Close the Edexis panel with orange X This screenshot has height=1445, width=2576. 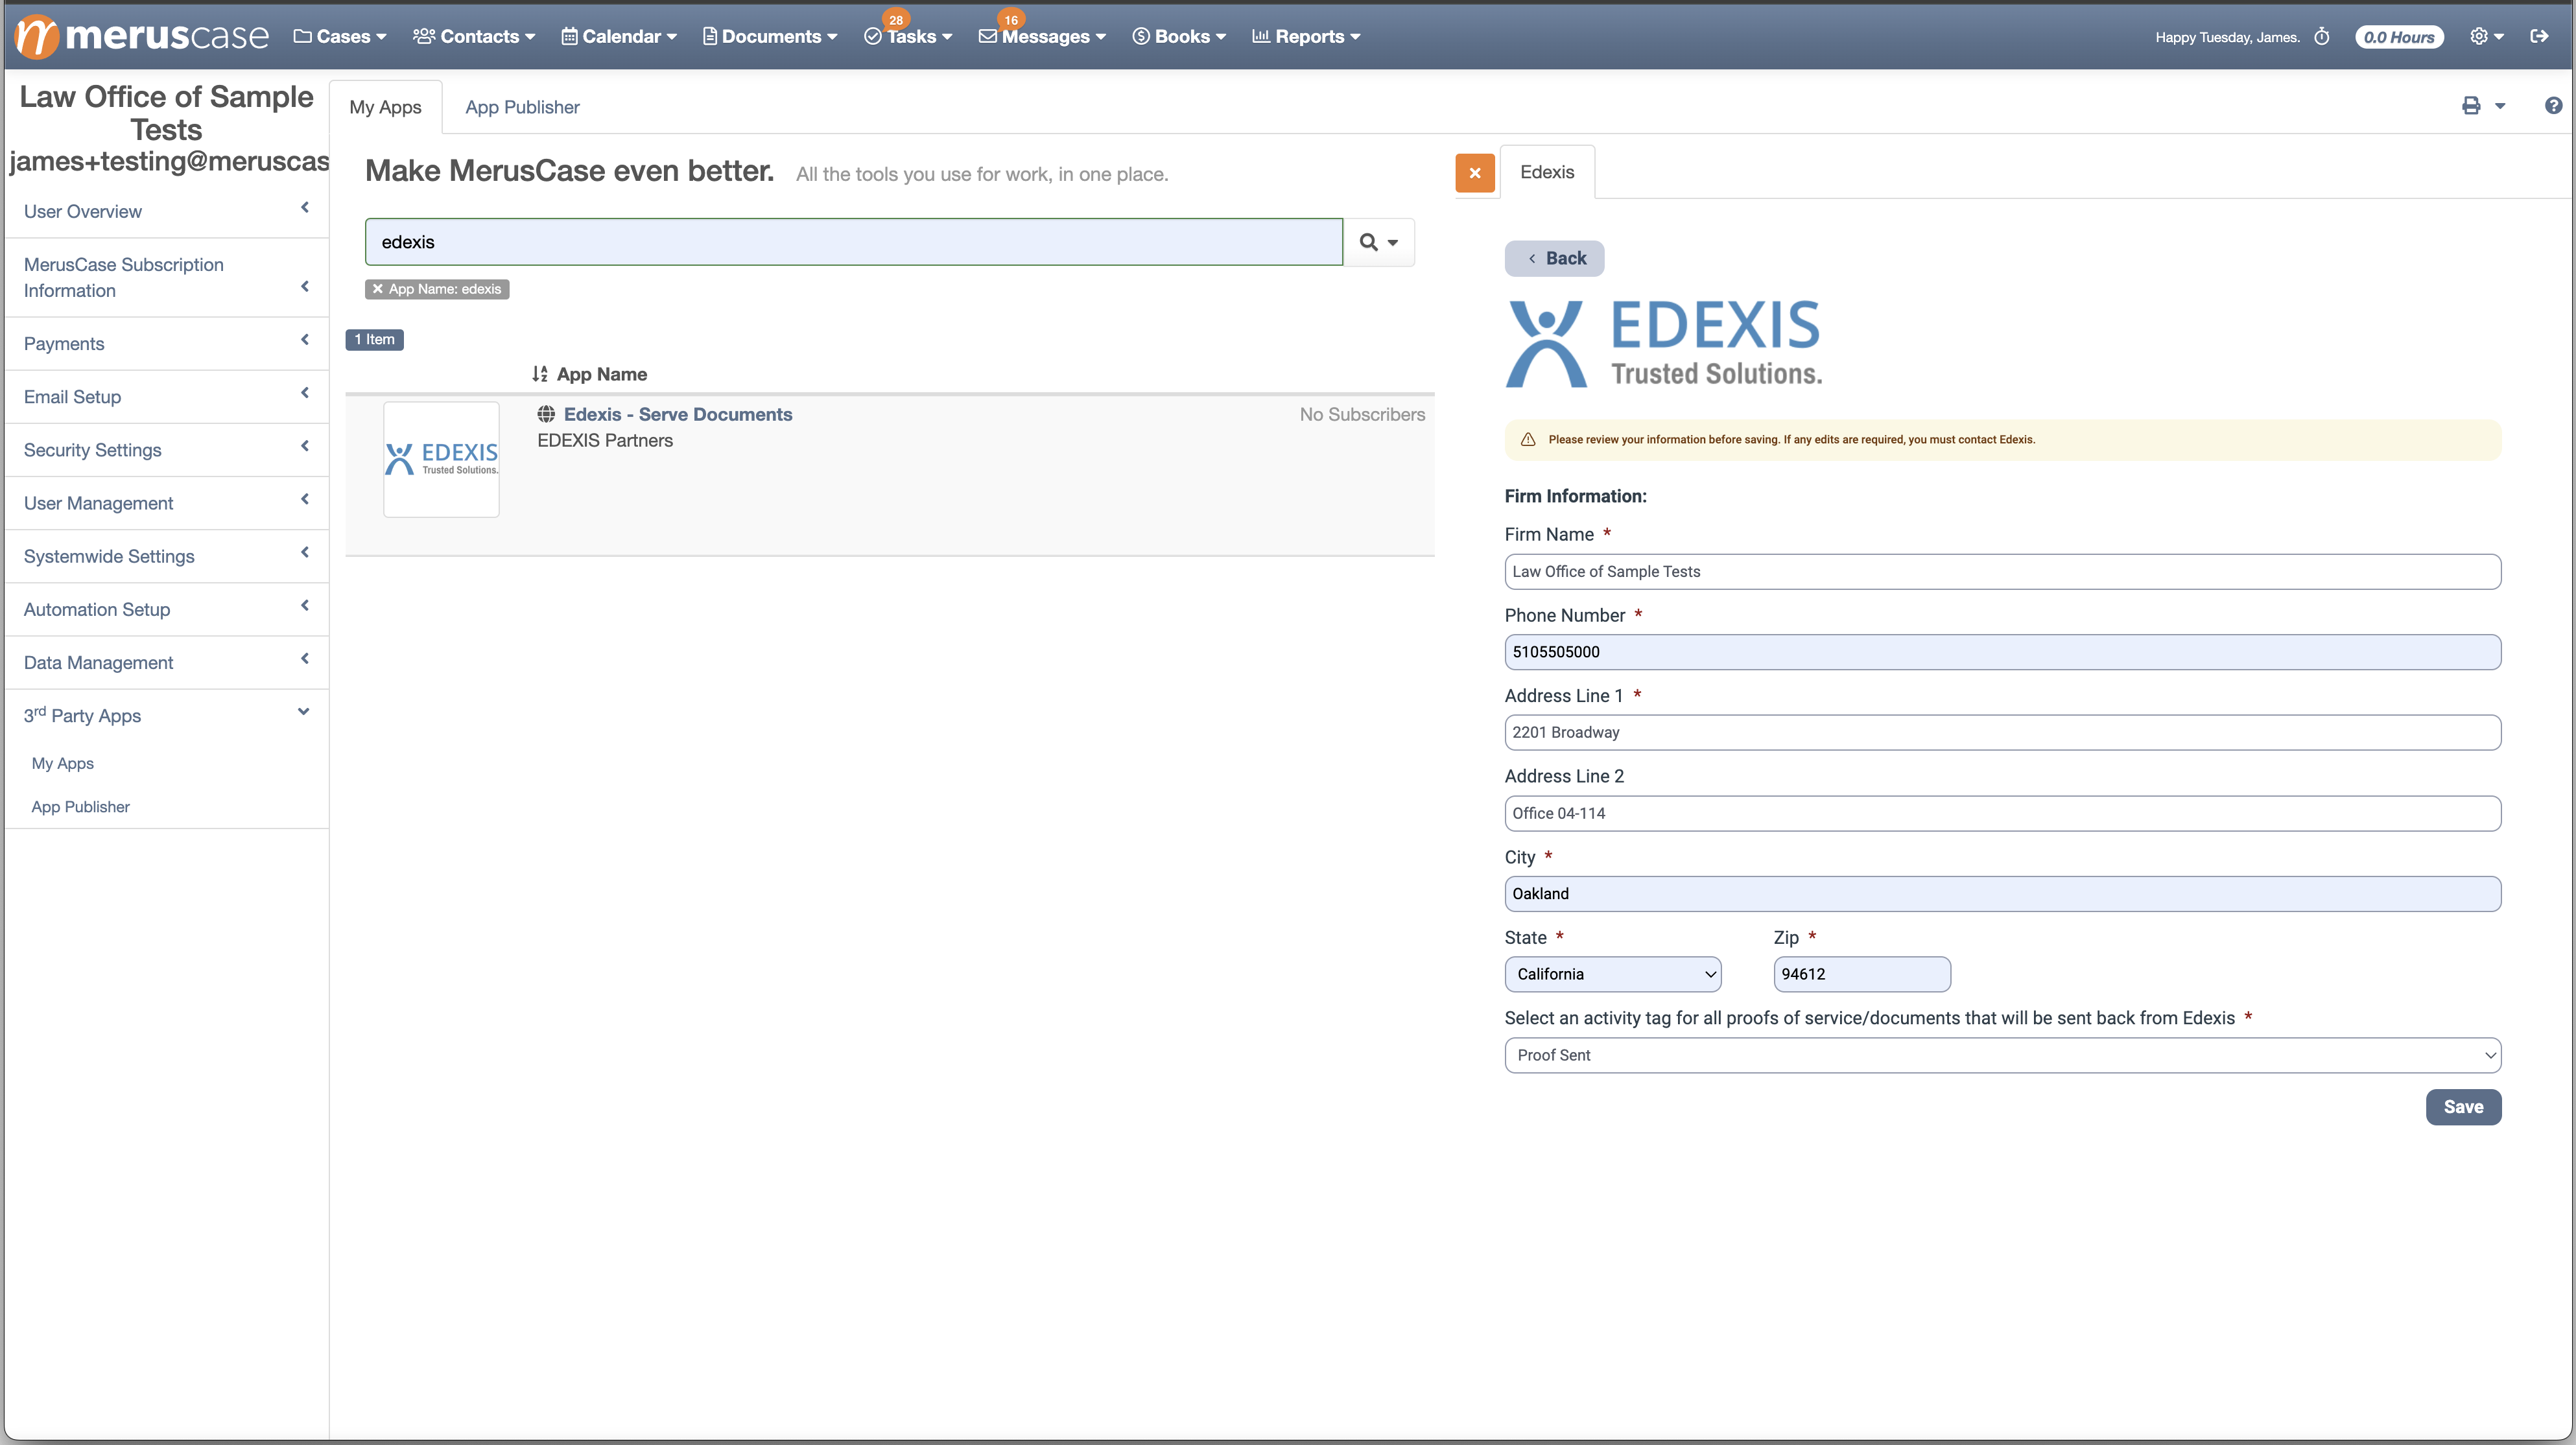[x=1475, y=173]
